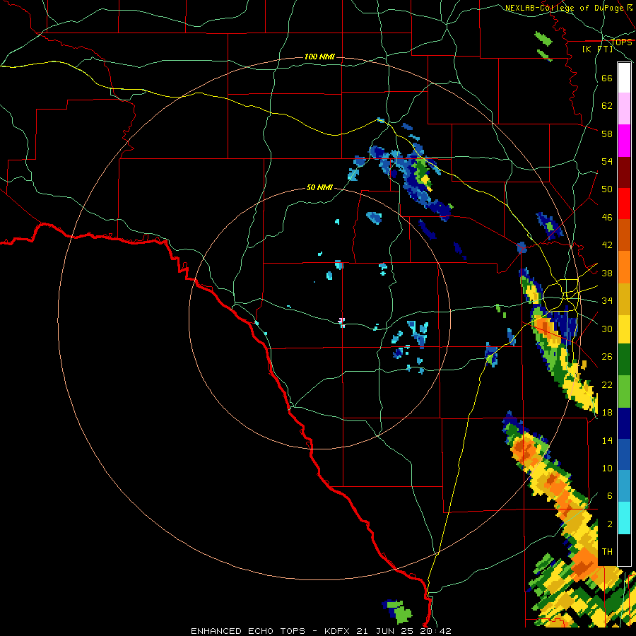Click the '100 NMI' range ring label

click(319, 57)
